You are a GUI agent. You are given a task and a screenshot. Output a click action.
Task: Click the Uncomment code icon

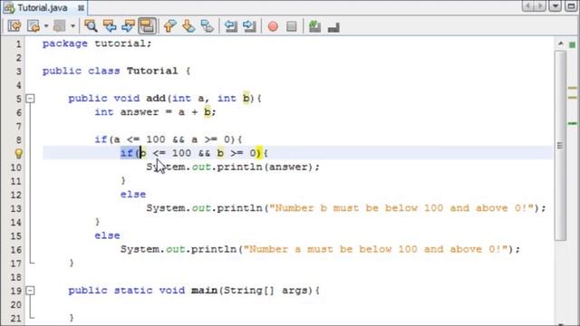tap(333, 27)
